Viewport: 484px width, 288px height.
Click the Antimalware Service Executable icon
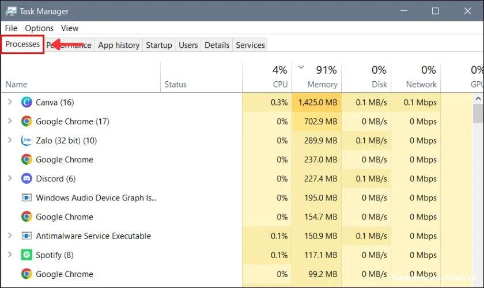[27, 236]
